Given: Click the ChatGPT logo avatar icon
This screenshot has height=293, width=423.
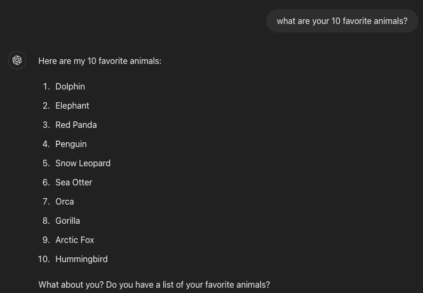Looking at the screenshot, I should pos(17,60).
